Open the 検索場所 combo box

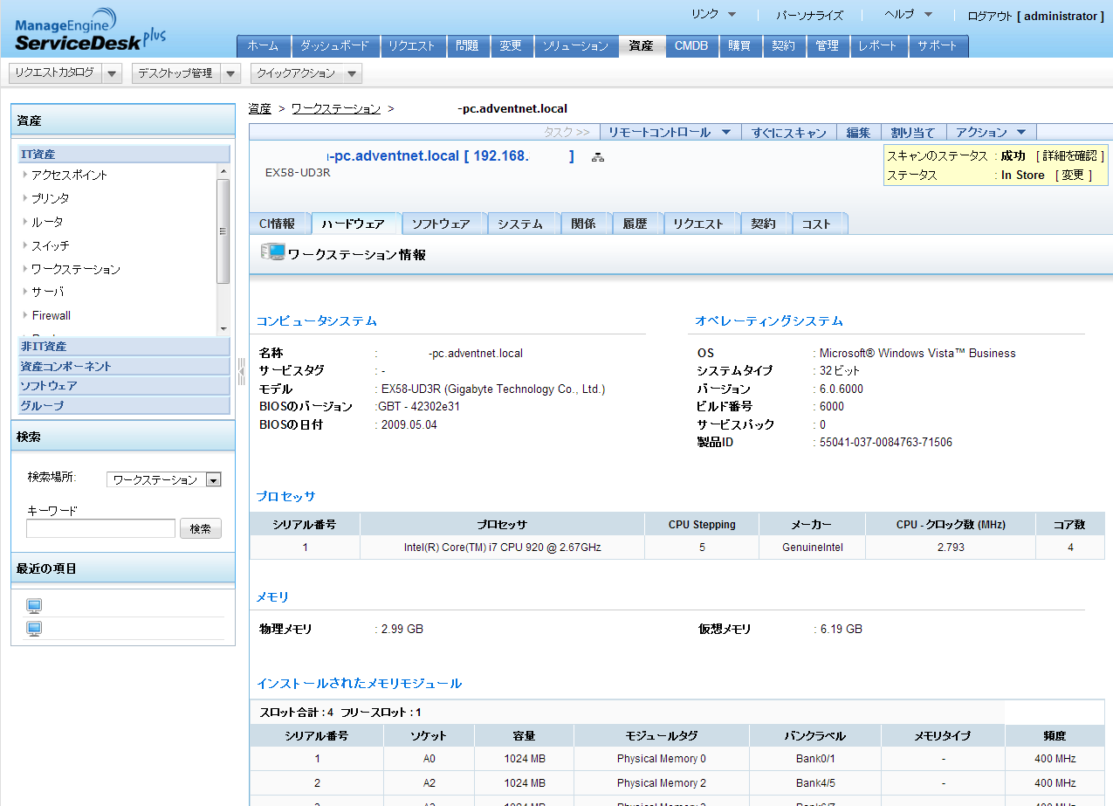(x=163, y=479)
